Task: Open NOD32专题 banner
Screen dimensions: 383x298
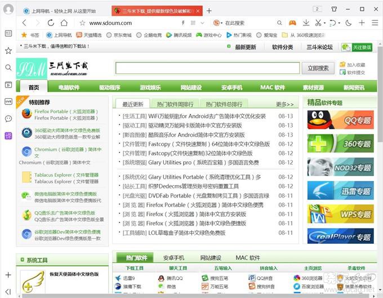Action: [341, 167]
